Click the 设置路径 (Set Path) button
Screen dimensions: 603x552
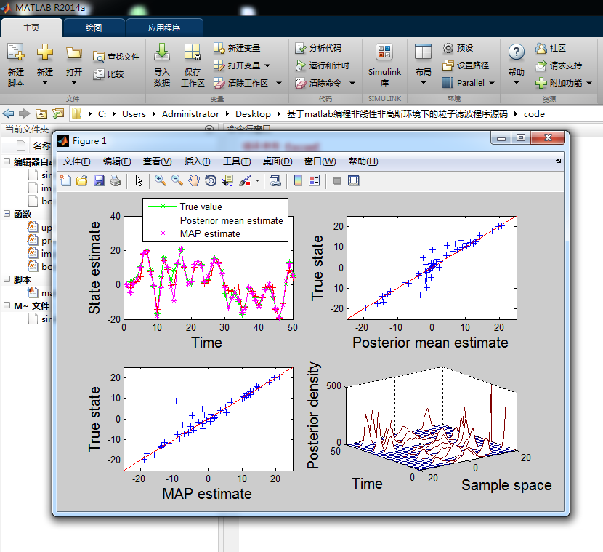click(466, 65)
